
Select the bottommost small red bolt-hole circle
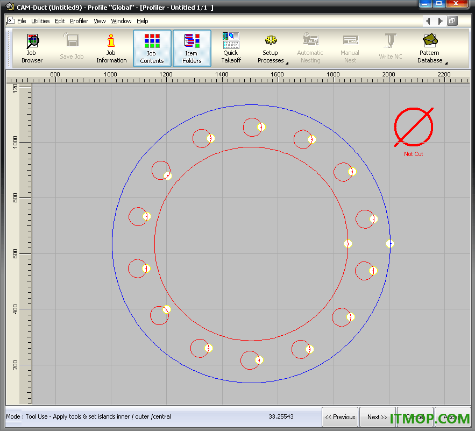pyautogui.click(x=250, y=360)
